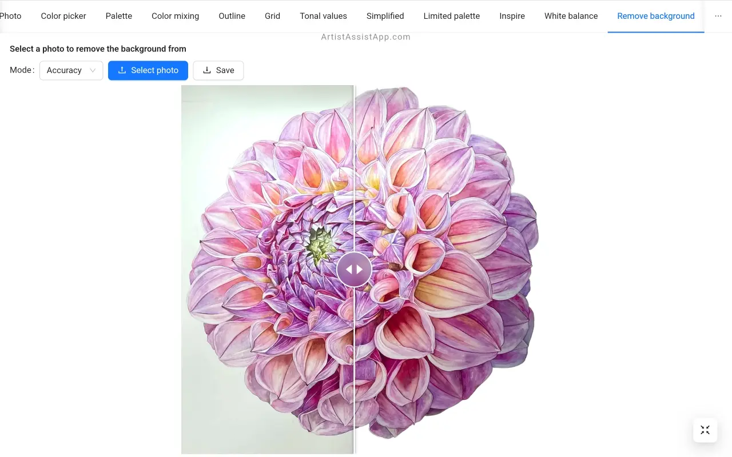
Task: Go to the Color mixing tab
Action: (175, 16)
